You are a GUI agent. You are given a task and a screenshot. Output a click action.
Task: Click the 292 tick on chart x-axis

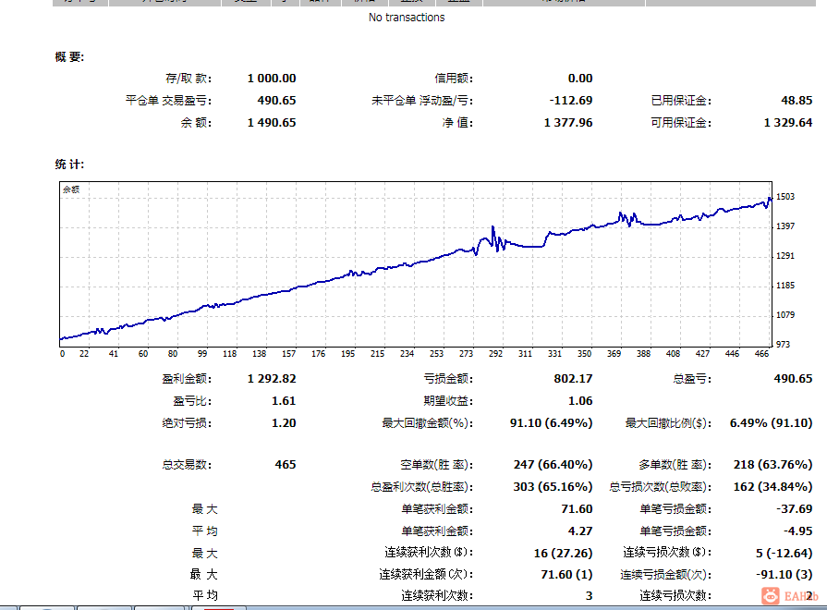point(495,354)
